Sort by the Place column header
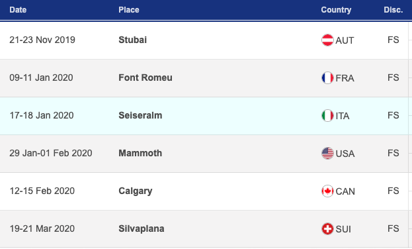Image resolution: width=412 pixels, height=249 pixels. tap(129, 10)
